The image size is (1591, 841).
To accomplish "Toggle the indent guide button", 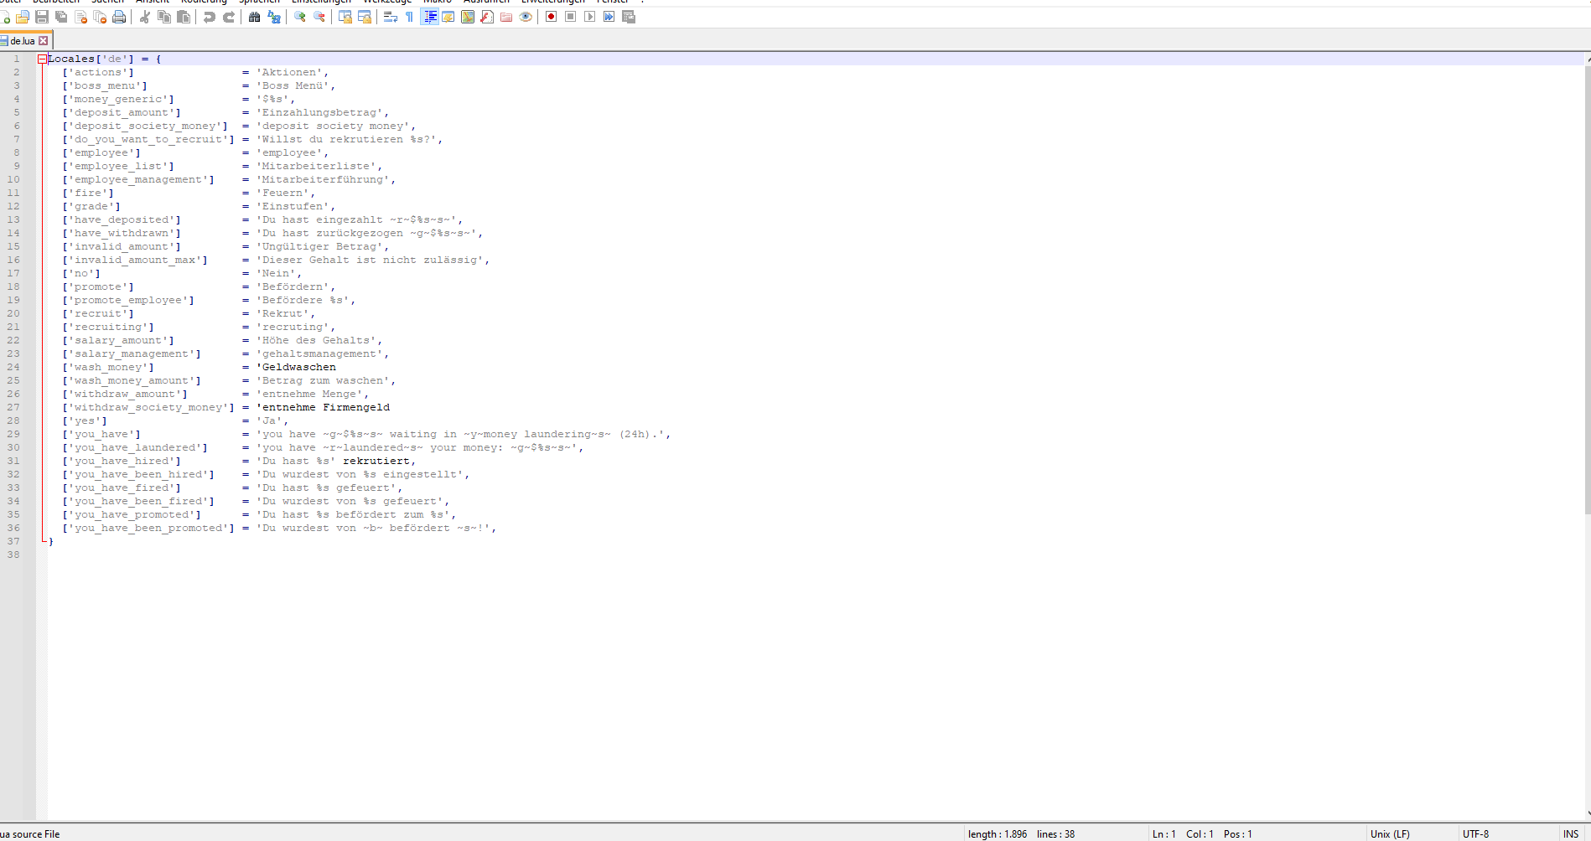I will [x=429, y=17].
